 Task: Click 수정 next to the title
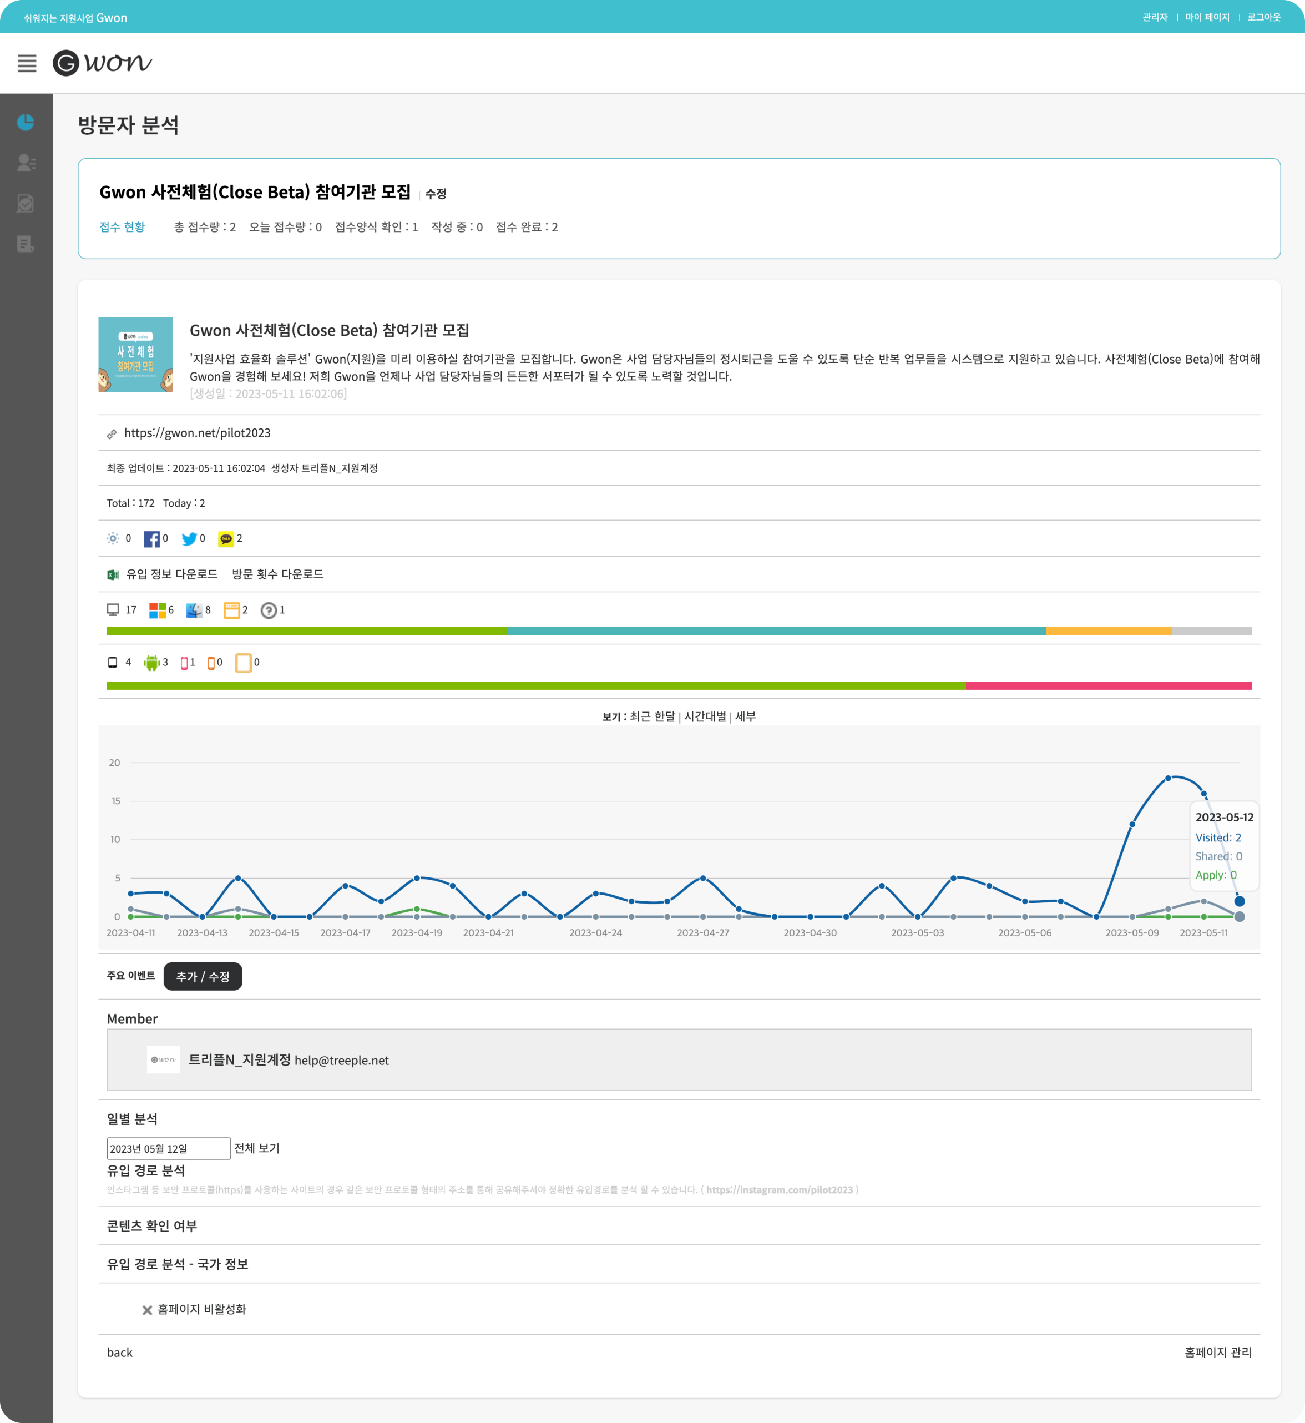(435, 194)
